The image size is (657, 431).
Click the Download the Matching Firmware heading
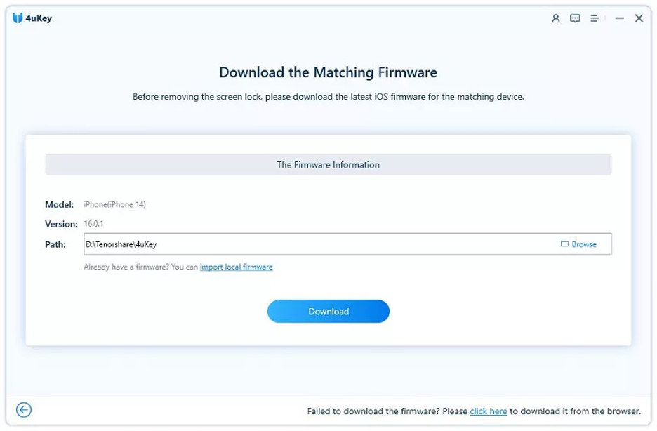coord(328,72)
